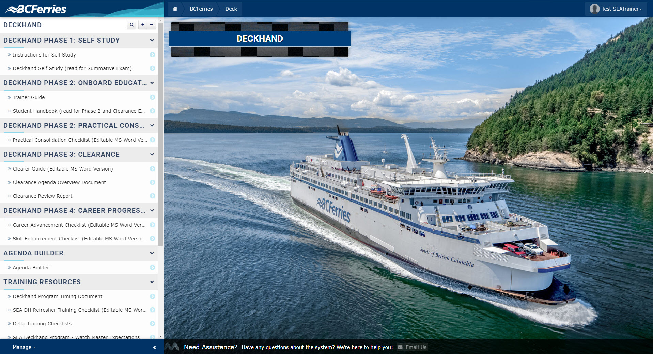Open the Trainer Guide
The image size is (653, 354).
(29, 97)
